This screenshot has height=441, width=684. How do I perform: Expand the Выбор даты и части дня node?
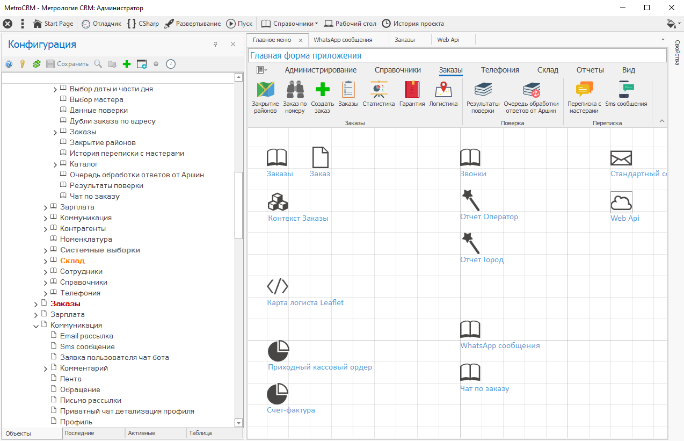(x=55, y=89)
